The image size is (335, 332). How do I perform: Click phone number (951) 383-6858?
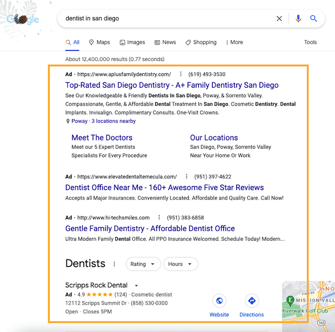[x=185, y=218]
